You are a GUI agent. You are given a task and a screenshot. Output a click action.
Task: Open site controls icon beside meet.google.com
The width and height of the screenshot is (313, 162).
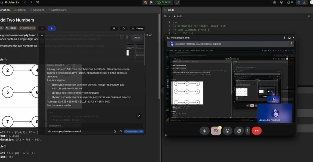168,38
